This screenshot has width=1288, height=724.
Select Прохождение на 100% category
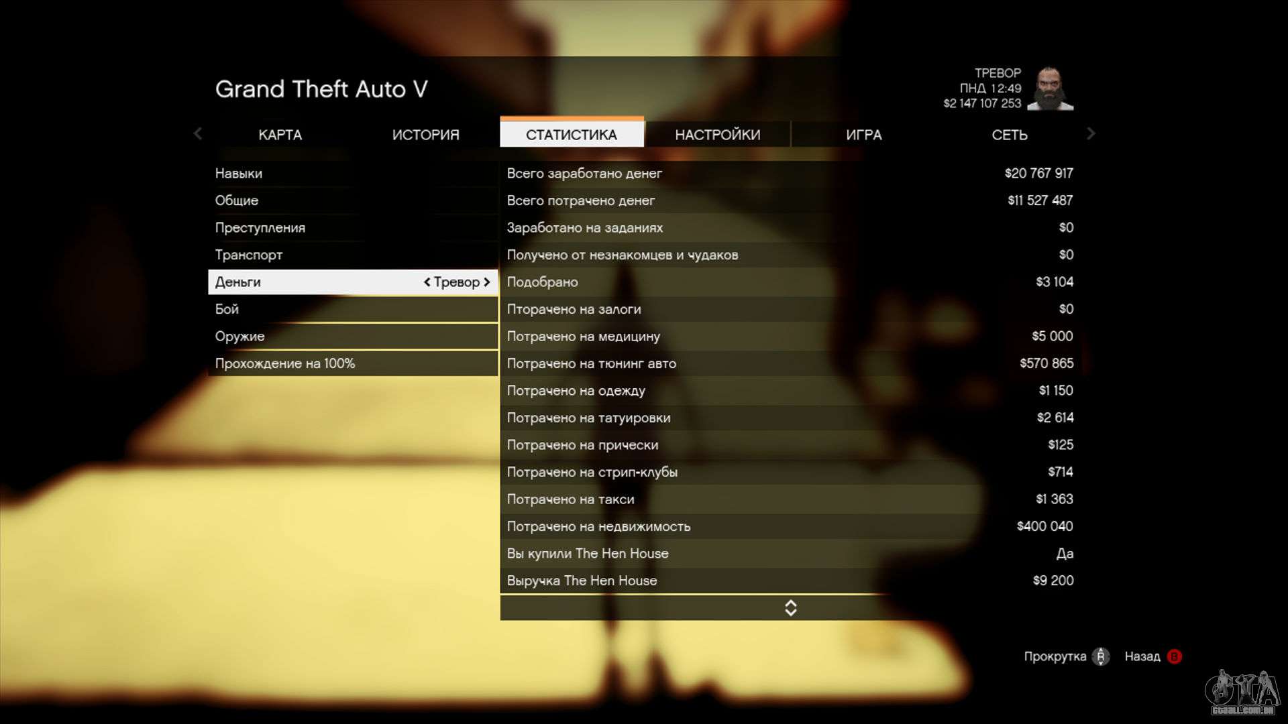click(285, 363)
